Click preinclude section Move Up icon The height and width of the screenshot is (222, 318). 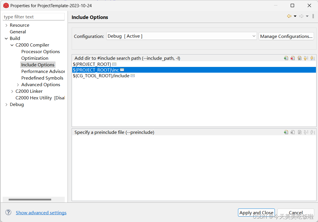(306, 132)
